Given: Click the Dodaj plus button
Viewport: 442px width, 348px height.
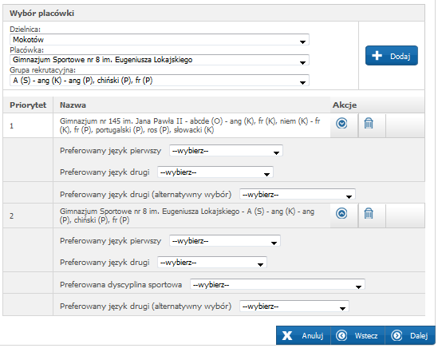Looking at the screenshot, I should 392,56.
